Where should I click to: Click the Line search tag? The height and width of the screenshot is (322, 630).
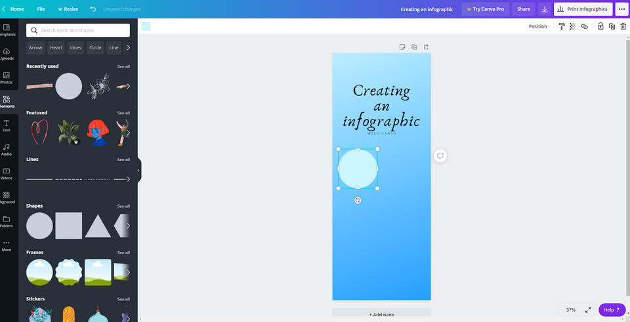114,47
